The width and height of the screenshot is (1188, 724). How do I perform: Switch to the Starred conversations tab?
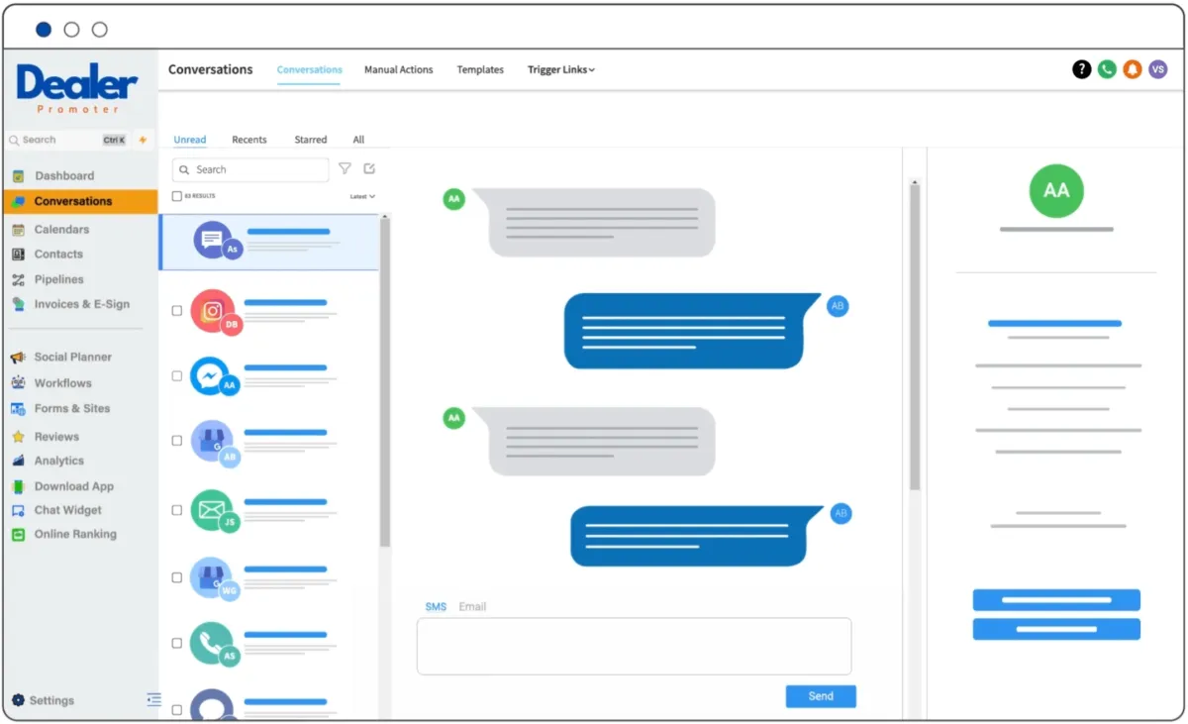[x=310, y=140]
